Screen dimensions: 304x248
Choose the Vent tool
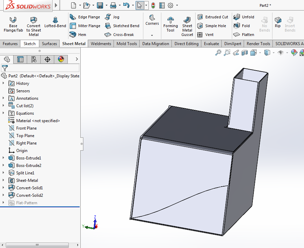[205, 35]
